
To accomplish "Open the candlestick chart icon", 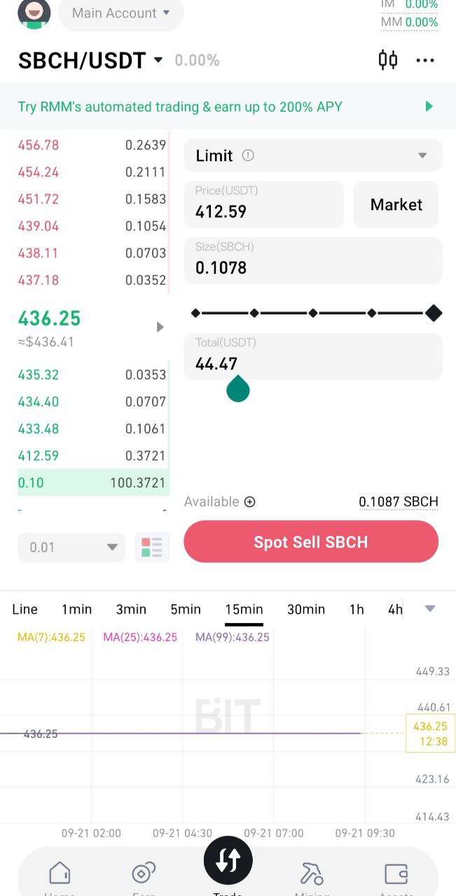I will point(387,60).
